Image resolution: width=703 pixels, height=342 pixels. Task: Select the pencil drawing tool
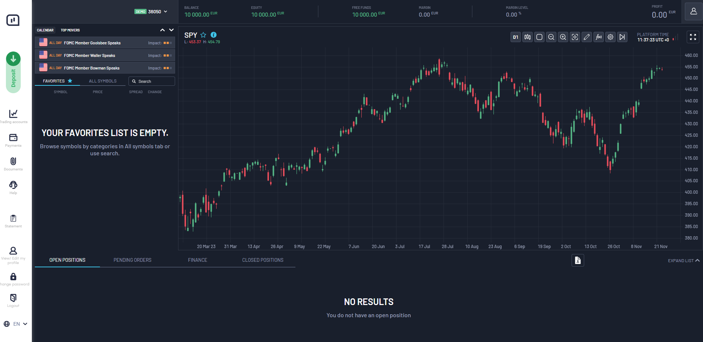587,37
